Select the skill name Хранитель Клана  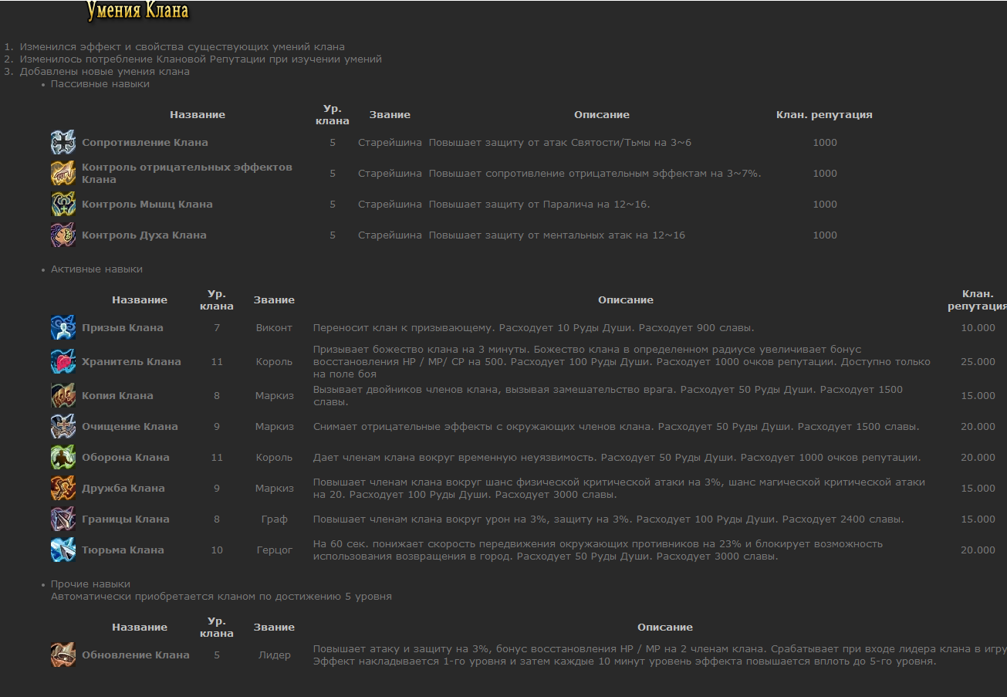click(x=131, y=361)
